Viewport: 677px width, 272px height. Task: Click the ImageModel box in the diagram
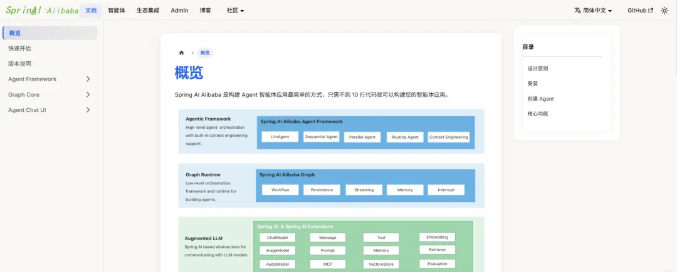tap(277, 251)
